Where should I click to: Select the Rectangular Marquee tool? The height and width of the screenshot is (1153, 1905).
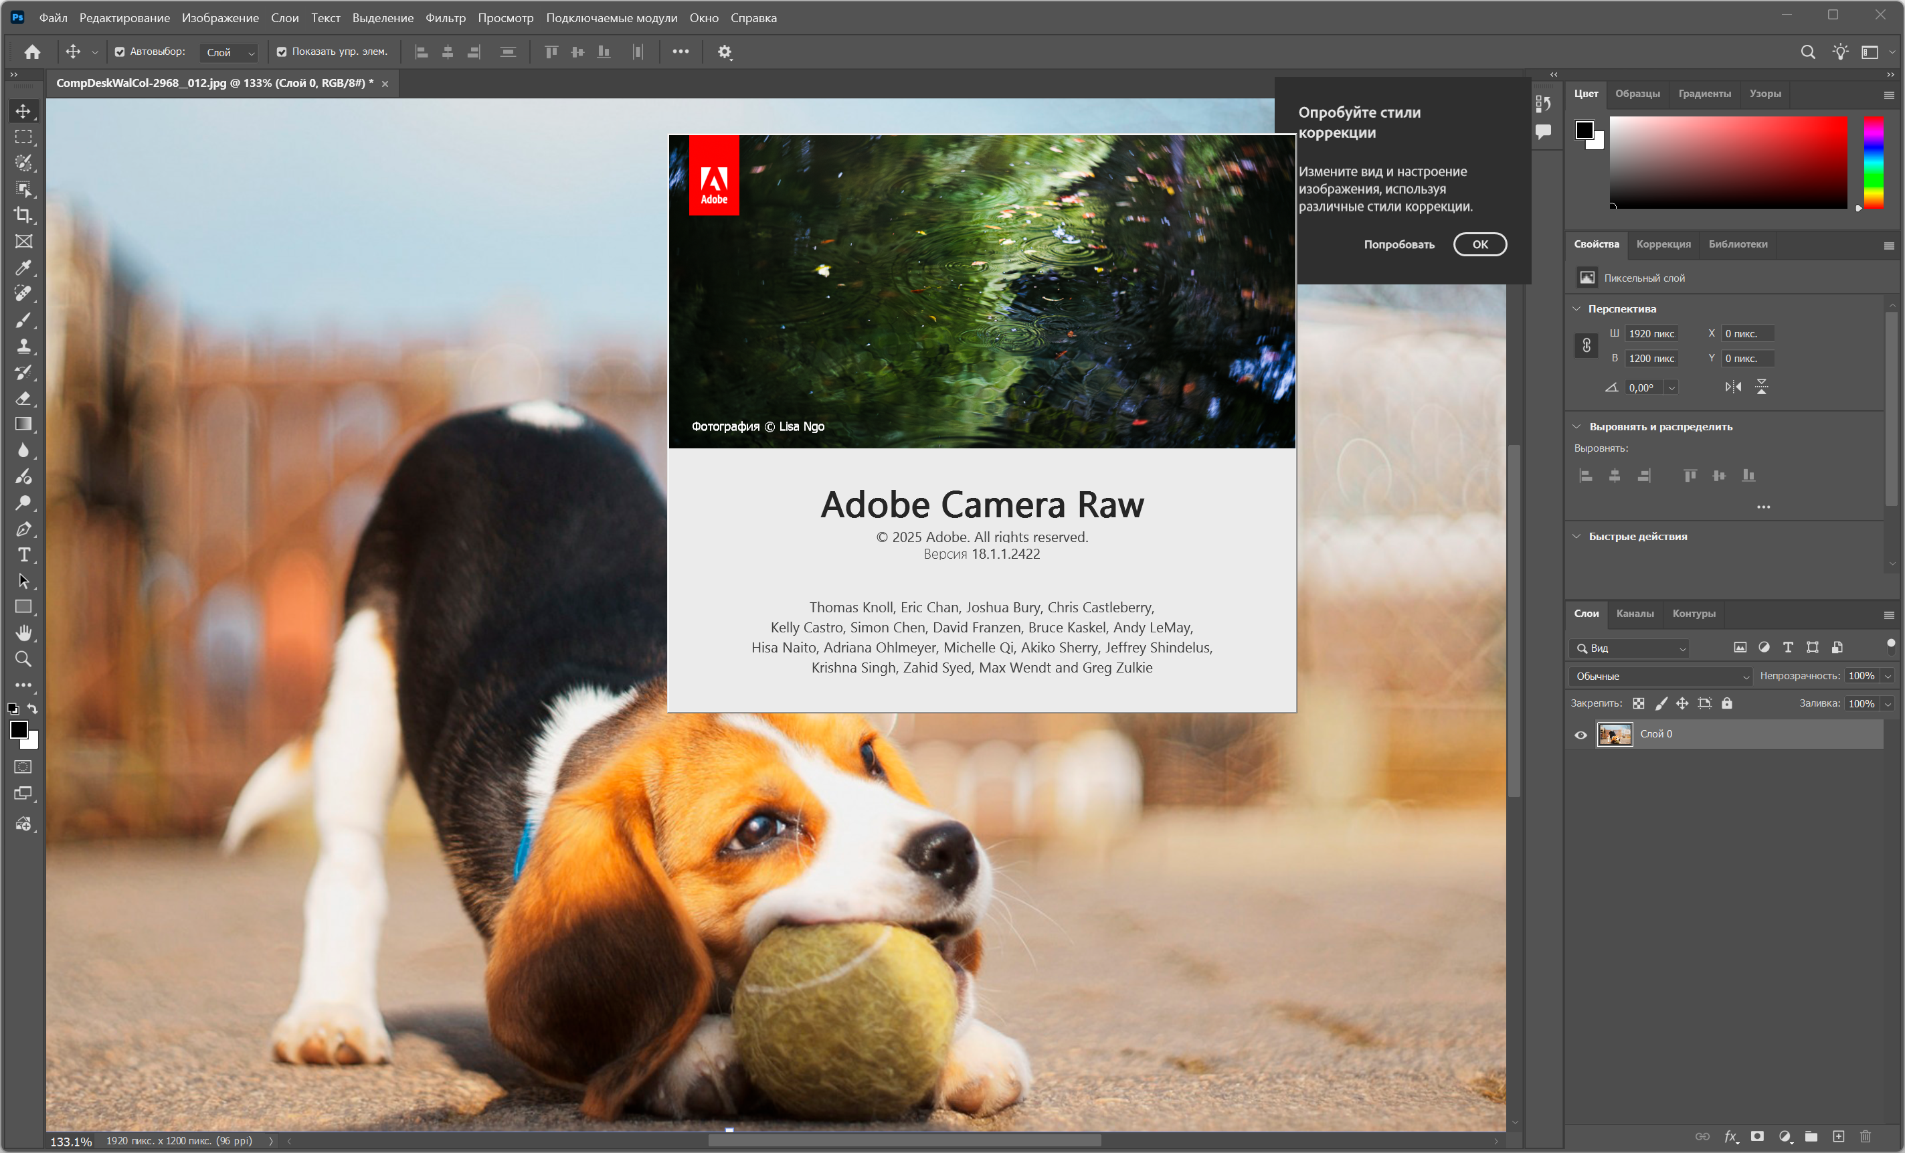(x=24, y=137)
